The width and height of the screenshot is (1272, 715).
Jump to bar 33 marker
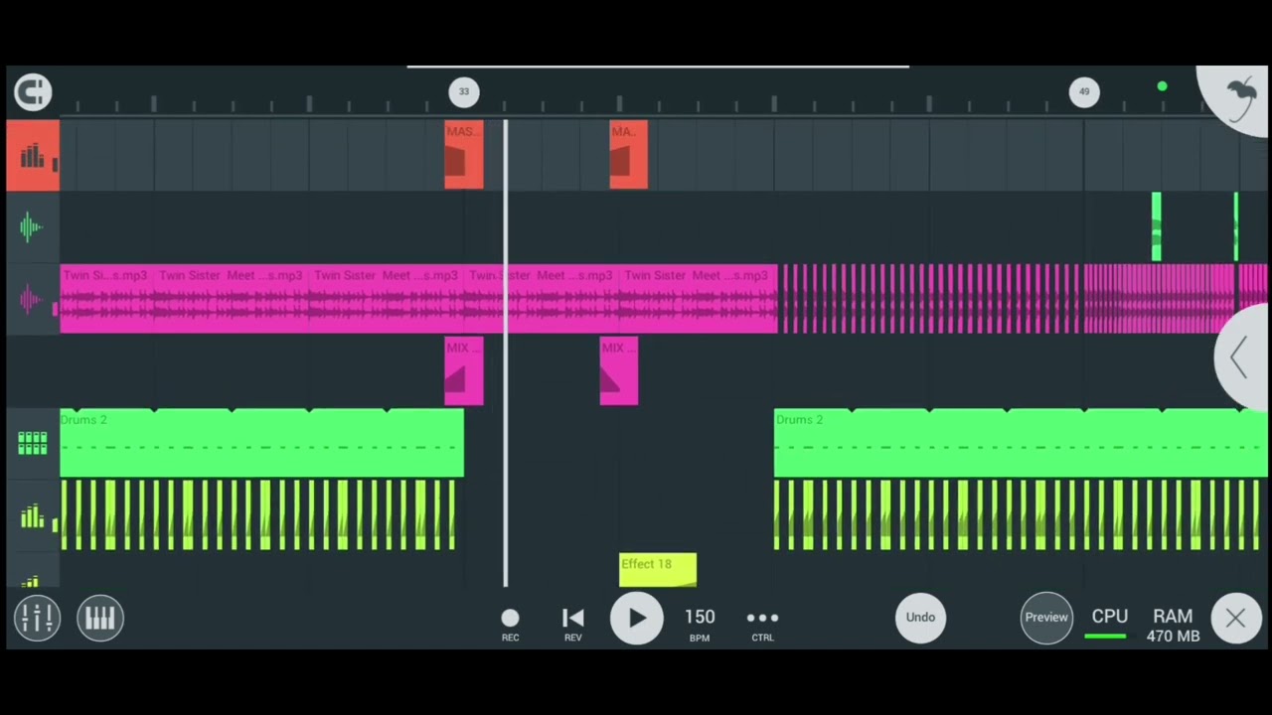click(464, 91)
